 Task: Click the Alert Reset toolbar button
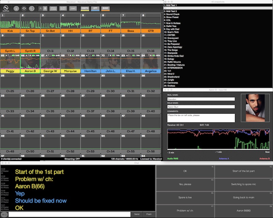click(63, 8)
